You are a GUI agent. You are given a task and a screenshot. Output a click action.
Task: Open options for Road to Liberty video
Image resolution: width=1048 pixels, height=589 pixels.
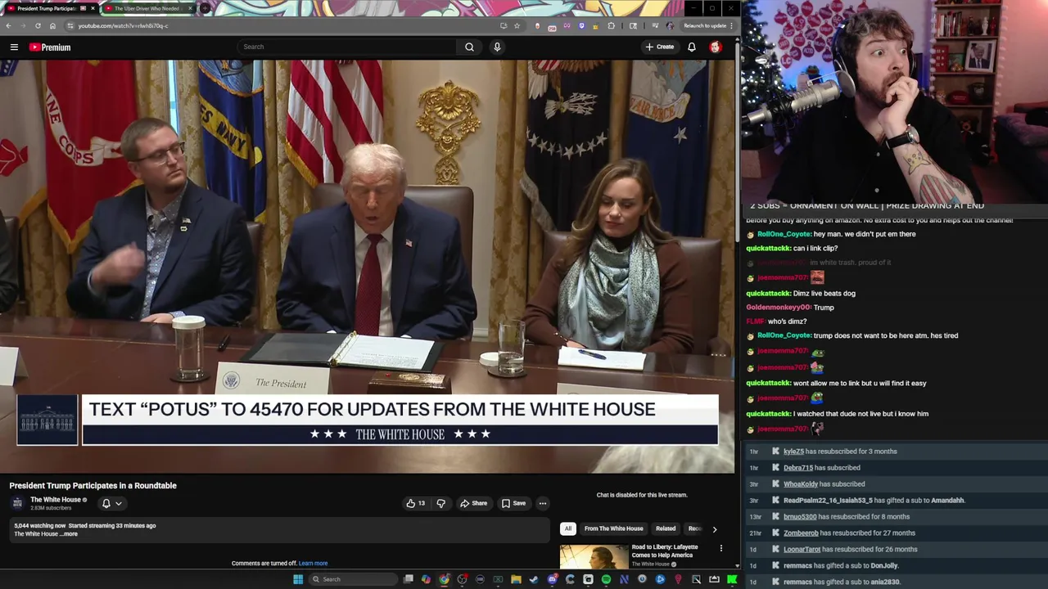[721, 548]
